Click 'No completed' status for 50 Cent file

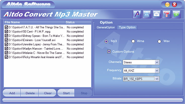point(75,31)
